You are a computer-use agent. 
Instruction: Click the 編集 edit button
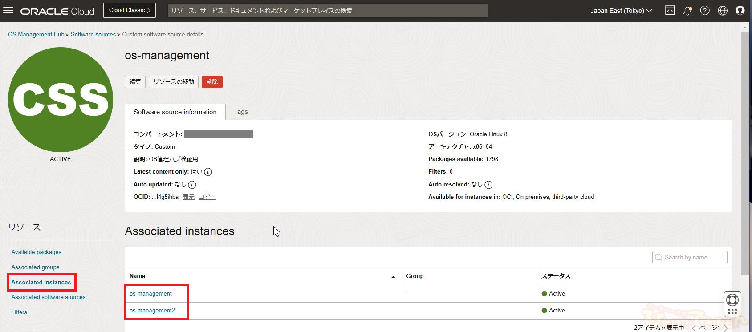tap(135, 82)
